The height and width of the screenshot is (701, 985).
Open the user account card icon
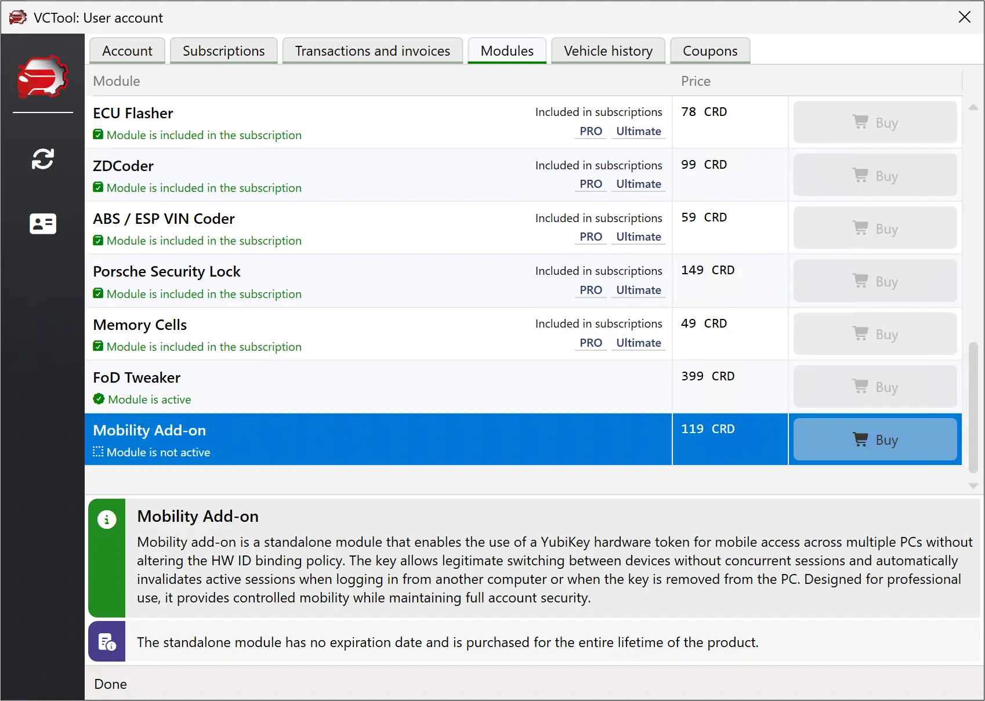tap(42, 224)
